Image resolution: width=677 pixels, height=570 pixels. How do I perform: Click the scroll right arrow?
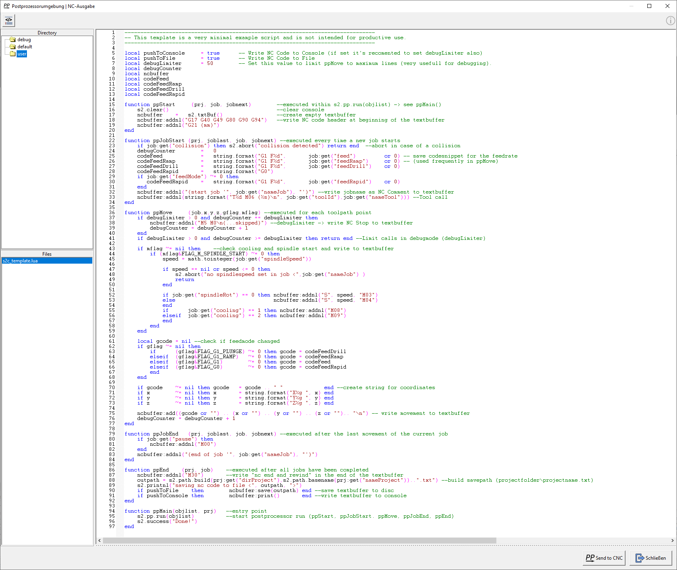point(672,540)
